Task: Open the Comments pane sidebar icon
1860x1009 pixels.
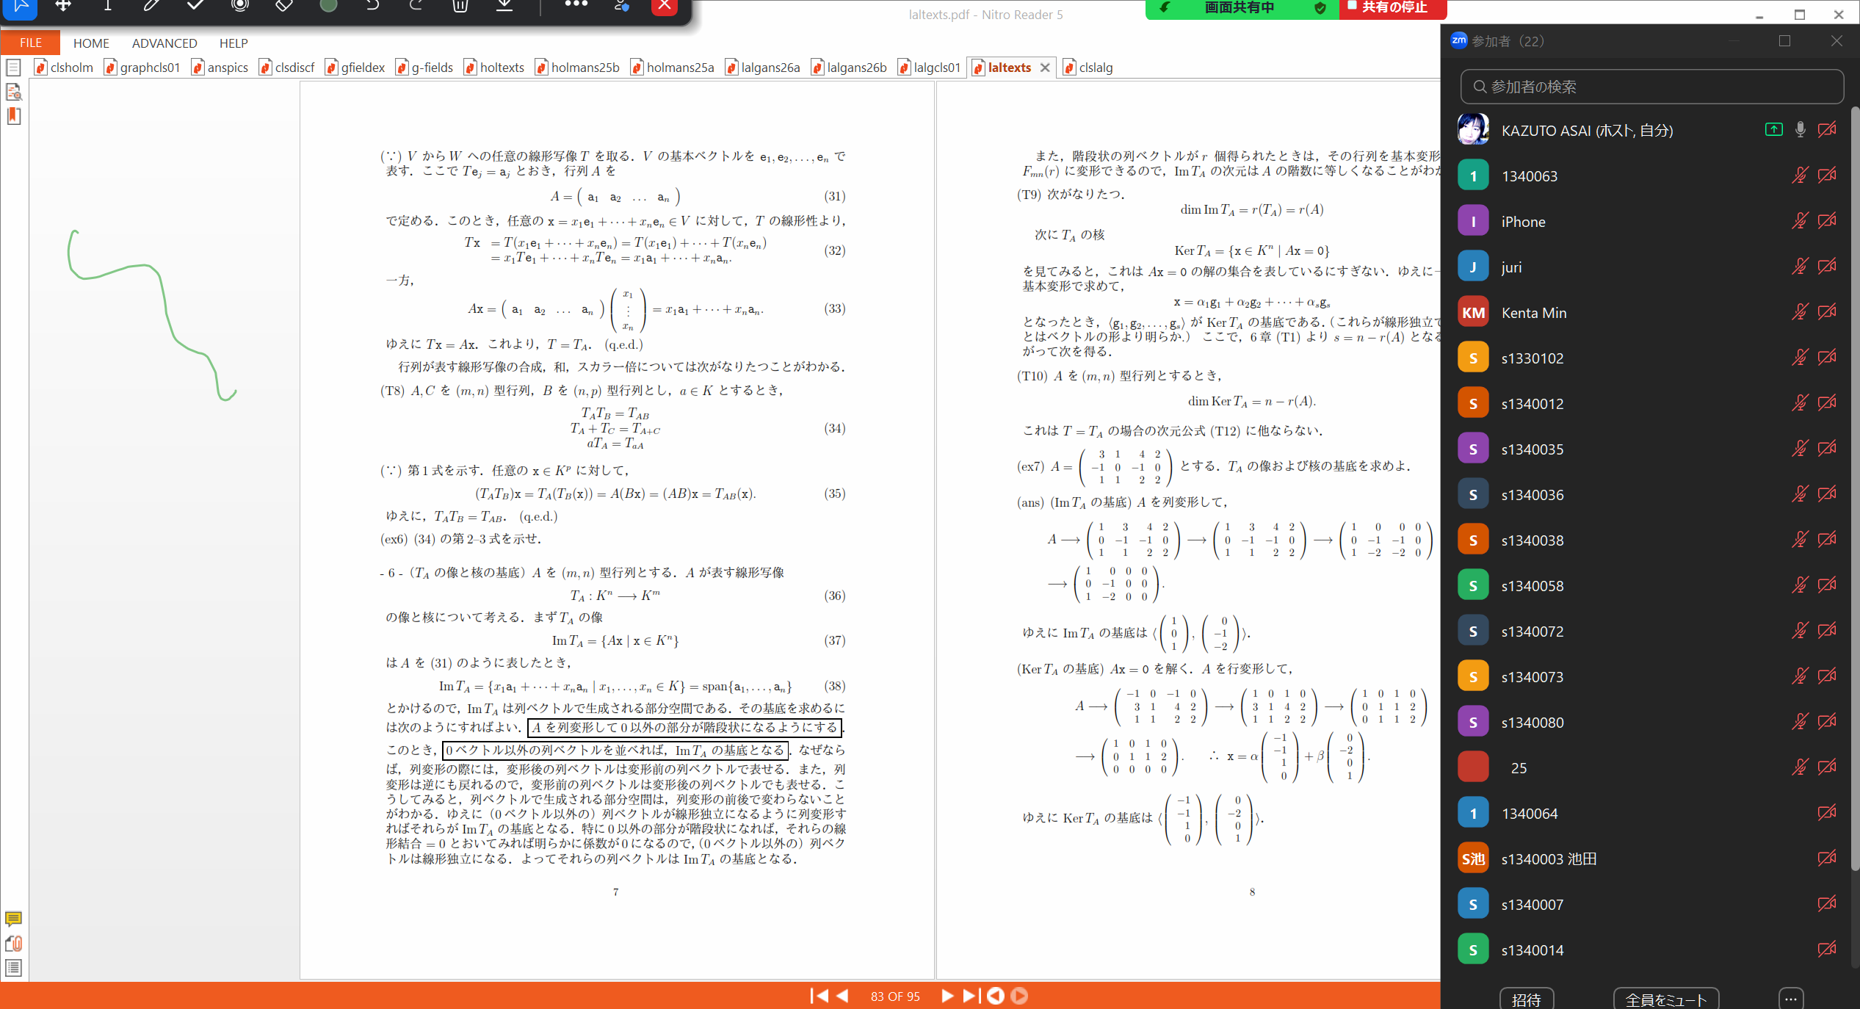Action: coord(13,919)
